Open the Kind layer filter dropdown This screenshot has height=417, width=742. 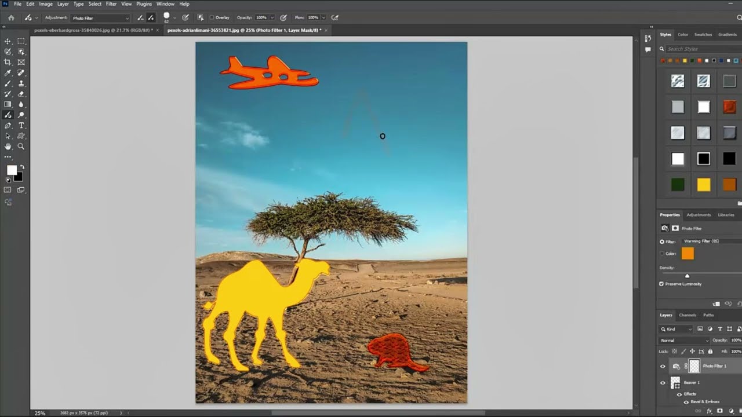676,329
